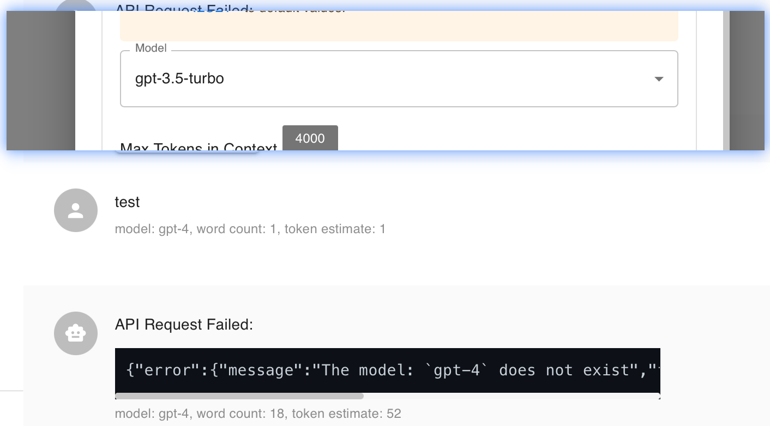This screenshot has width=770, height=426.
Task: Click the 'Model' field label
Action: tap(151, 48)
